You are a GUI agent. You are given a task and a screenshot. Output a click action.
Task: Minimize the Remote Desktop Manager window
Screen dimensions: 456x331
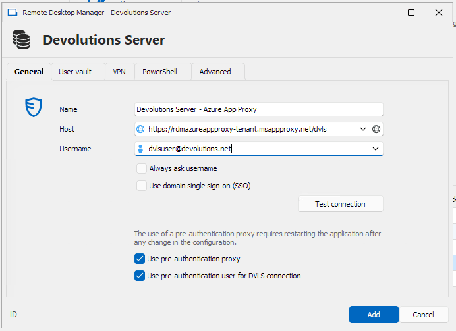384,13
